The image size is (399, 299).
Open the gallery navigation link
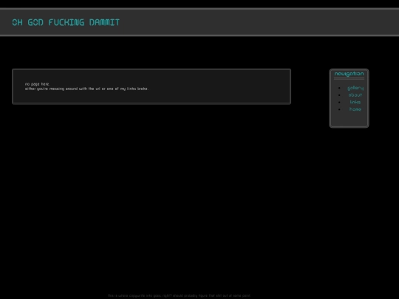355,88
